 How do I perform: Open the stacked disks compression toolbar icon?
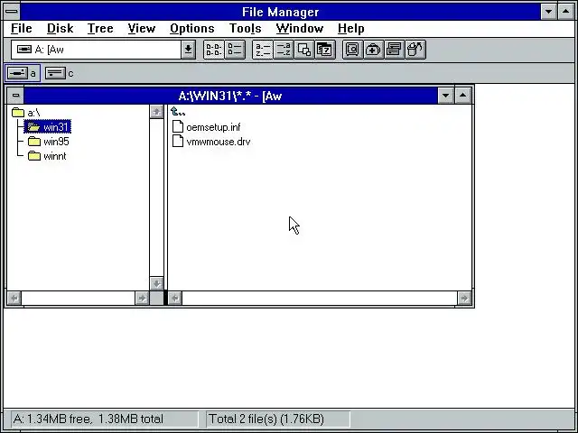(x=394, y=50)
